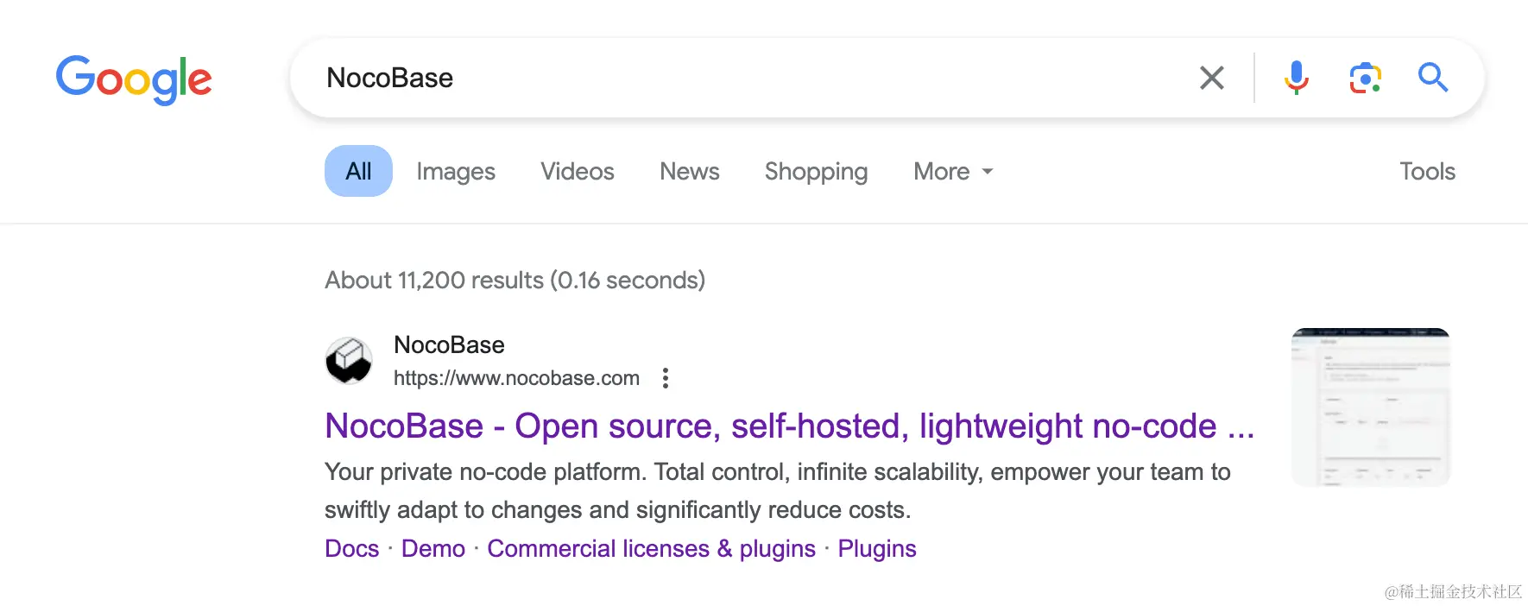Start a voice search with the microphone icon

[1295, 78]
